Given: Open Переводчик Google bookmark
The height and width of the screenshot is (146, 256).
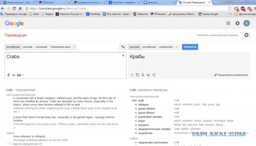Looking at the screenshot, I should pyautogui.click(x=14, y=14).
